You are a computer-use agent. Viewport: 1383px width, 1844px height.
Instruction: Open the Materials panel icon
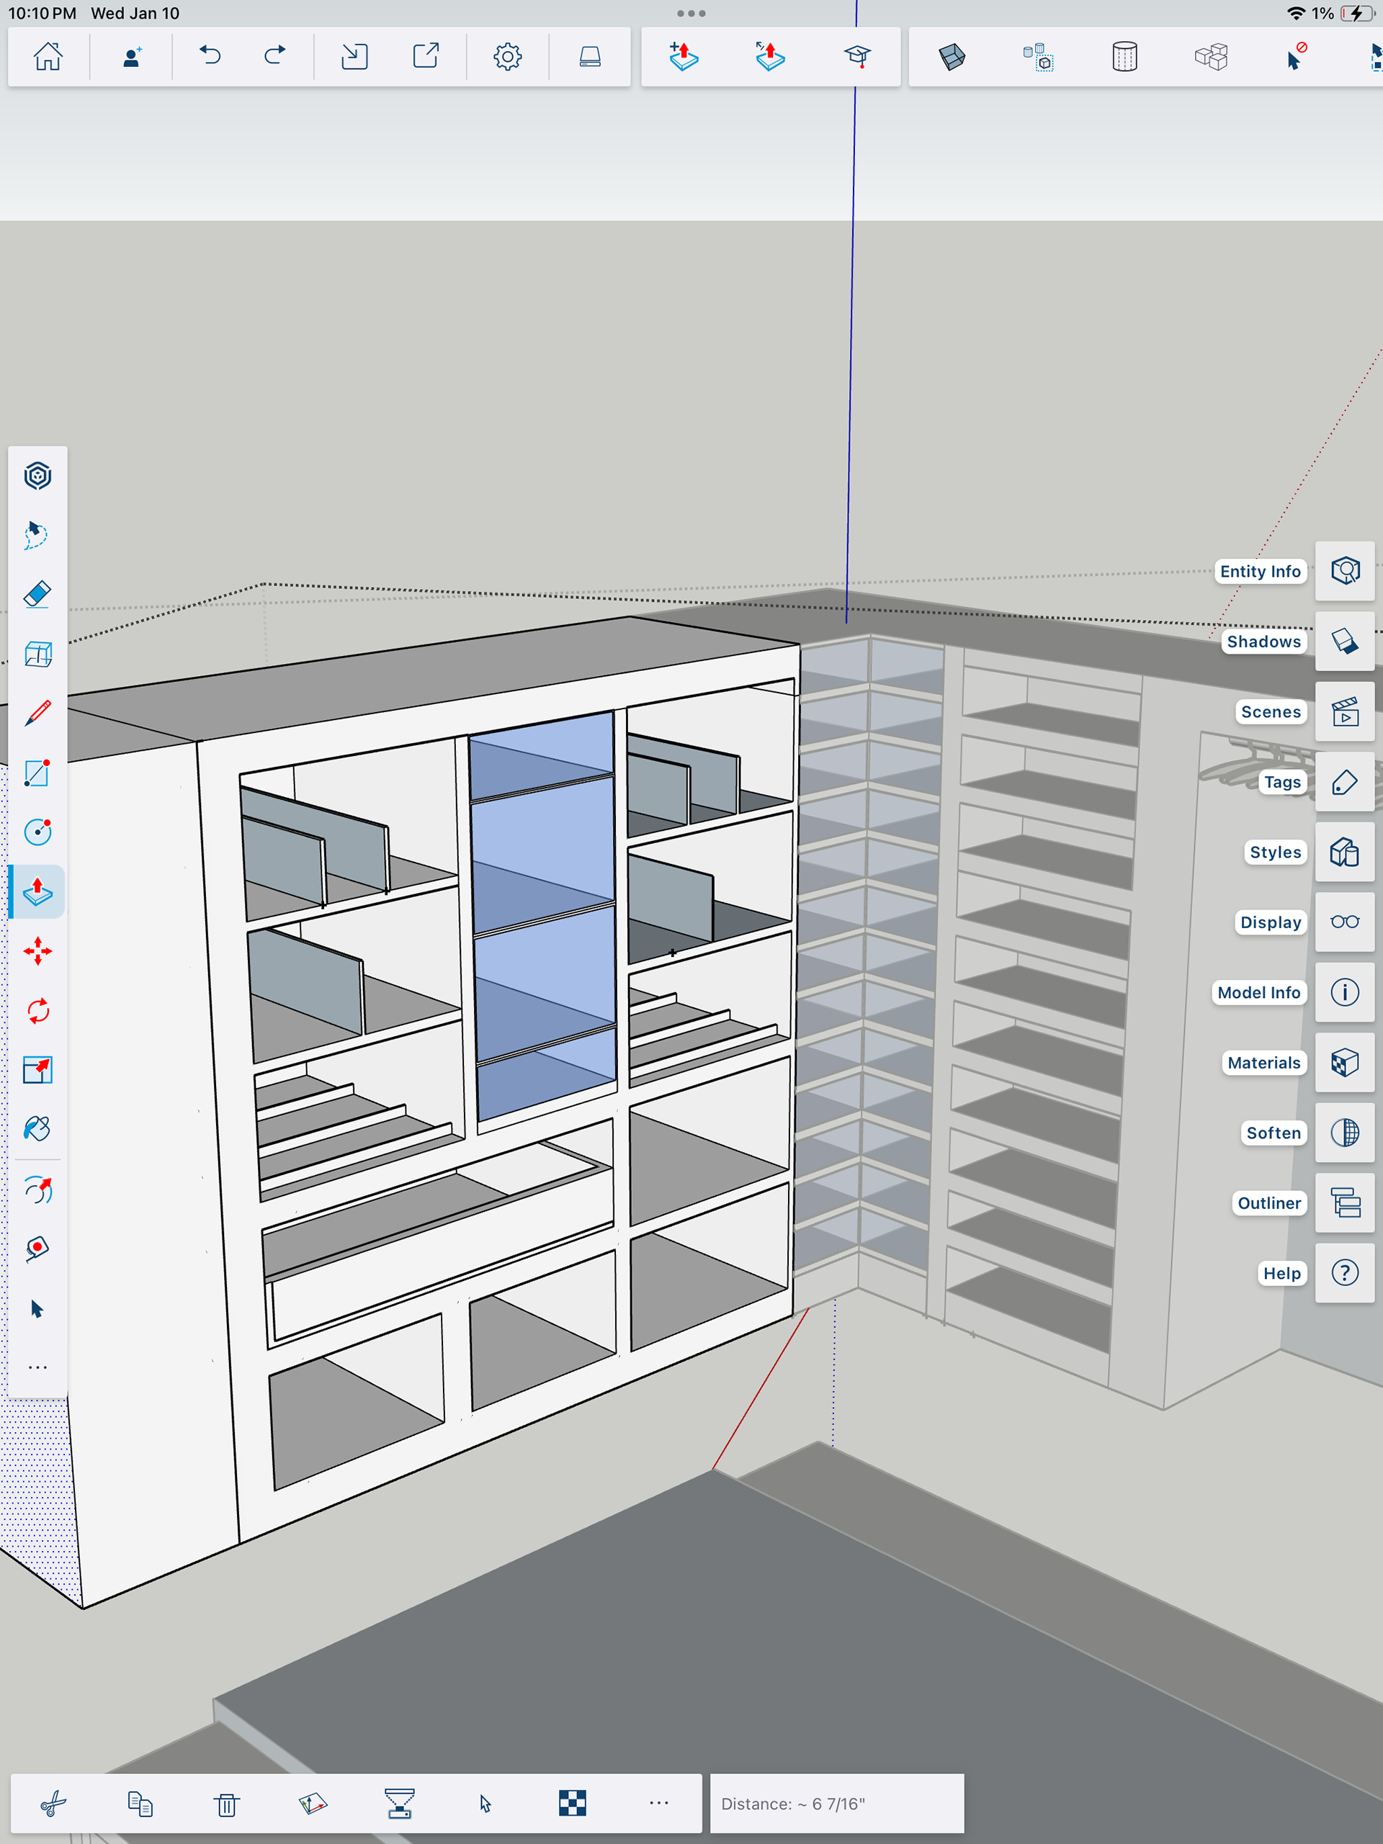pos(1345,1063)
